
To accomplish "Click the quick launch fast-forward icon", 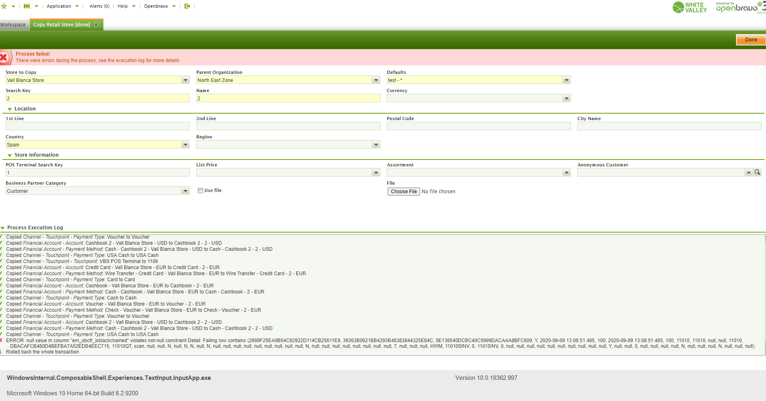I will (27, 6).
